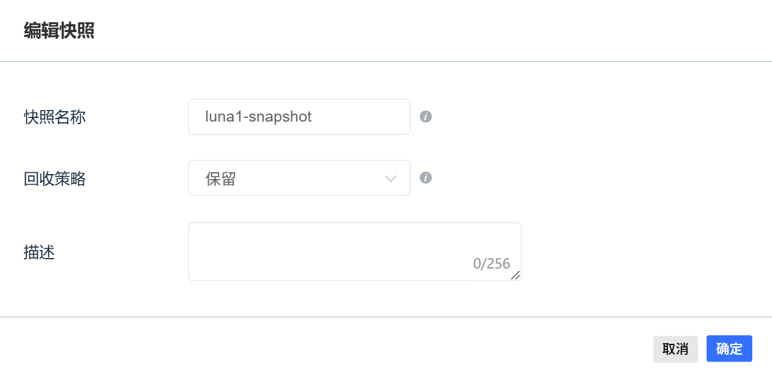This screenshot has height=371, width=772.
Task: Click the resize grip of the 描述 textarea
Action: click(x=515, y=275)
